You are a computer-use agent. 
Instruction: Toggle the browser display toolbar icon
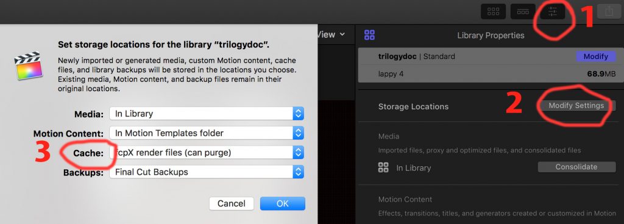(493, 12)
